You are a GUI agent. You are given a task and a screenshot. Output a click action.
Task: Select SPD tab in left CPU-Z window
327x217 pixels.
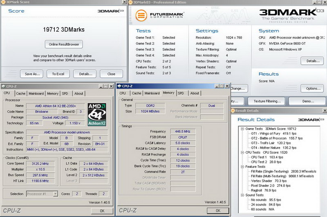[65, 94]
